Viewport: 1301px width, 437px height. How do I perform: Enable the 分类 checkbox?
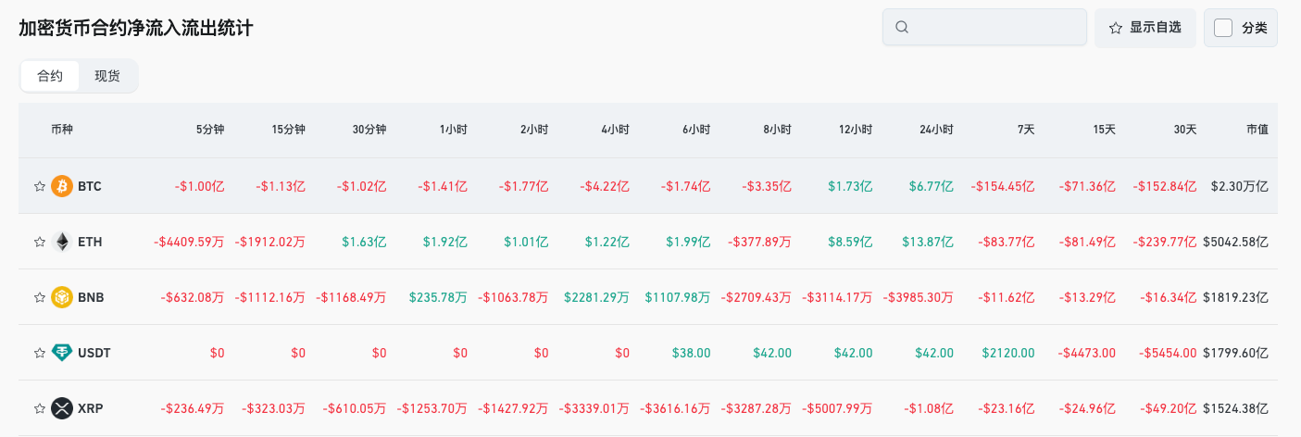[1223, 28]
